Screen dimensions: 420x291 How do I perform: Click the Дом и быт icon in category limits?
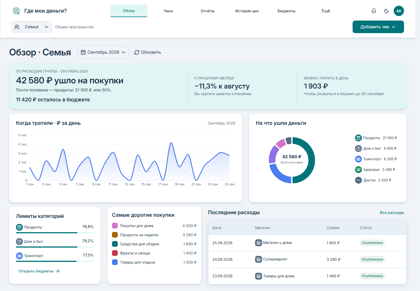(x=19, y=242)
